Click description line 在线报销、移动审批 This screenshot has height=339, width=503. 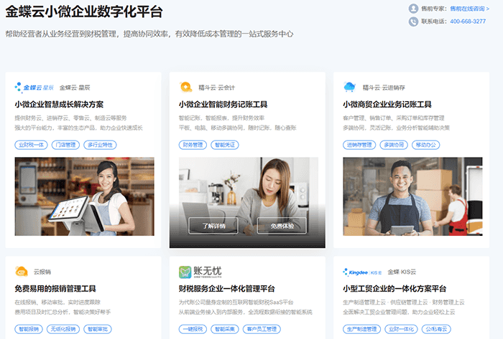(x=57, y=302)
